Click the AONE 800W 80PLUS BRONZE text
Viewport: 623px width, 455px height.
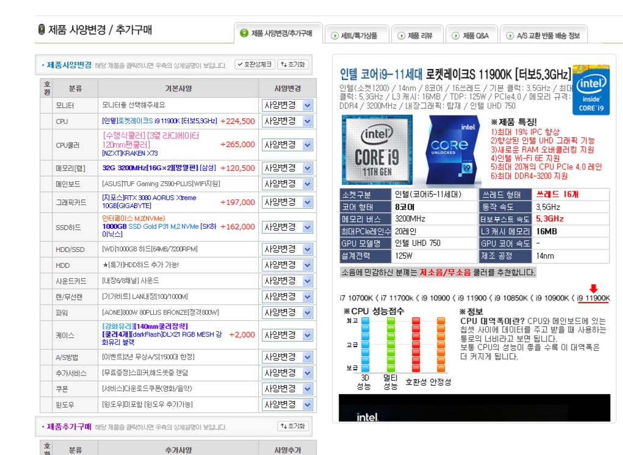[x=160, y=312]
